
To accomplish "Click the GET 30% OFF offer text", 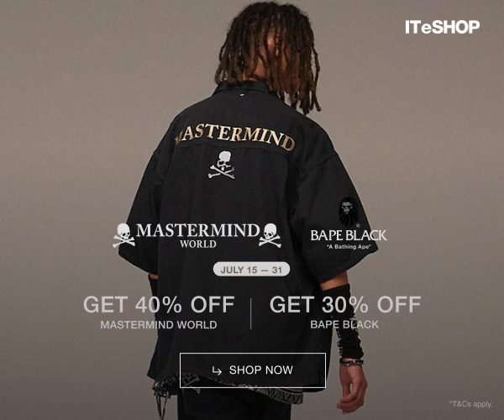I will click(345, 305).
